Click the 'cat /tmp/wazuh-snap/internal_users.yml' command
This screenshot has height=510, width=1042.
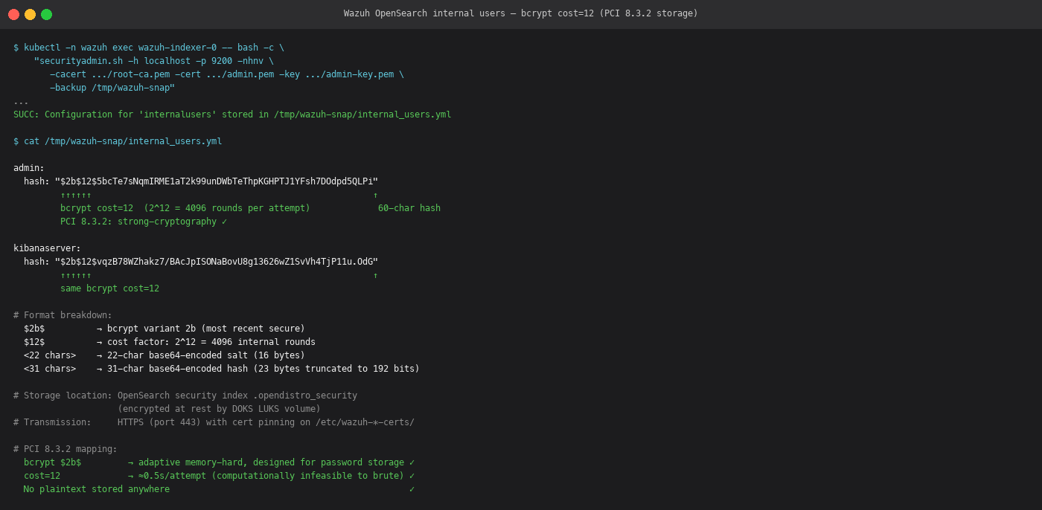point(118,141)
